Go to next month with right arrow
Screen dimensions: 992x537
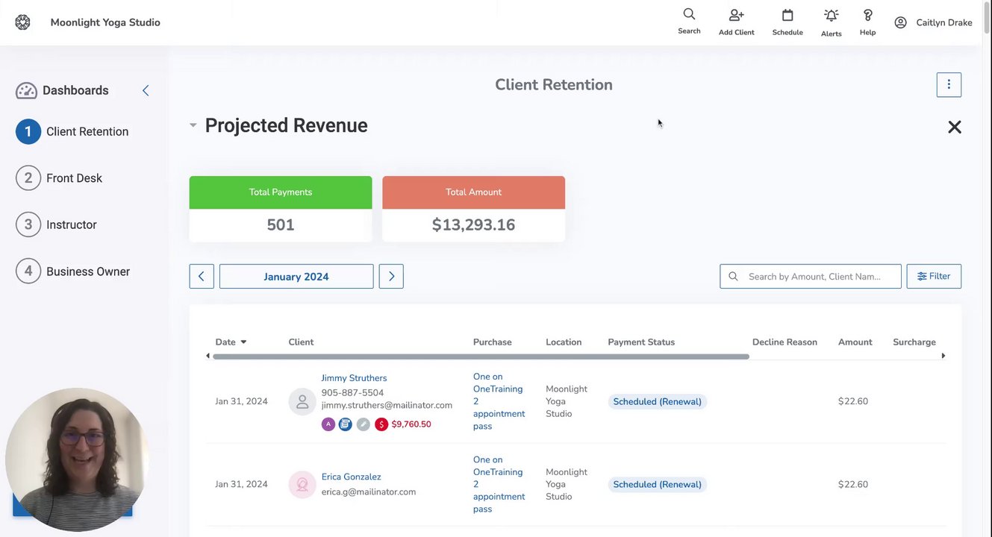pyautogui.click(x=391, y=277)
